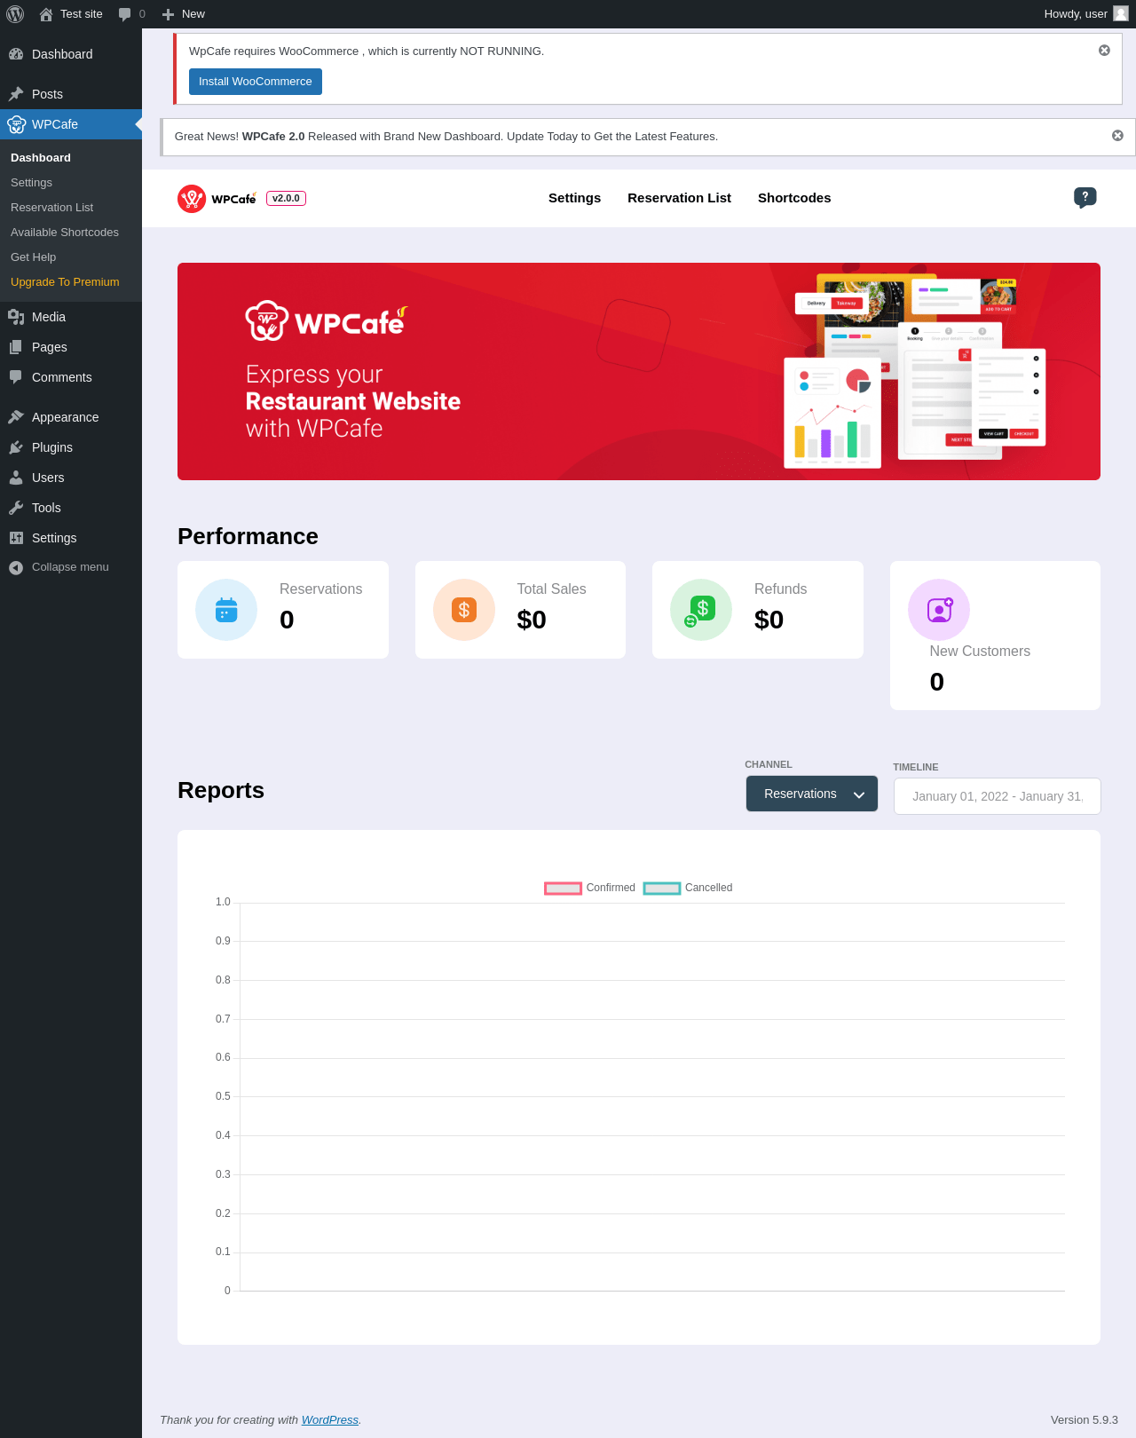Screen dimensions: 1136x1438
Task: Click the WordPress logo in admin bar
Action: [x=15, y=14]
